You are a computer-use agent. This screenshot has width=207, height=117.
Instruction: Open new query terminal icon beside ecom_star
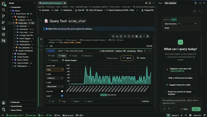33,23
